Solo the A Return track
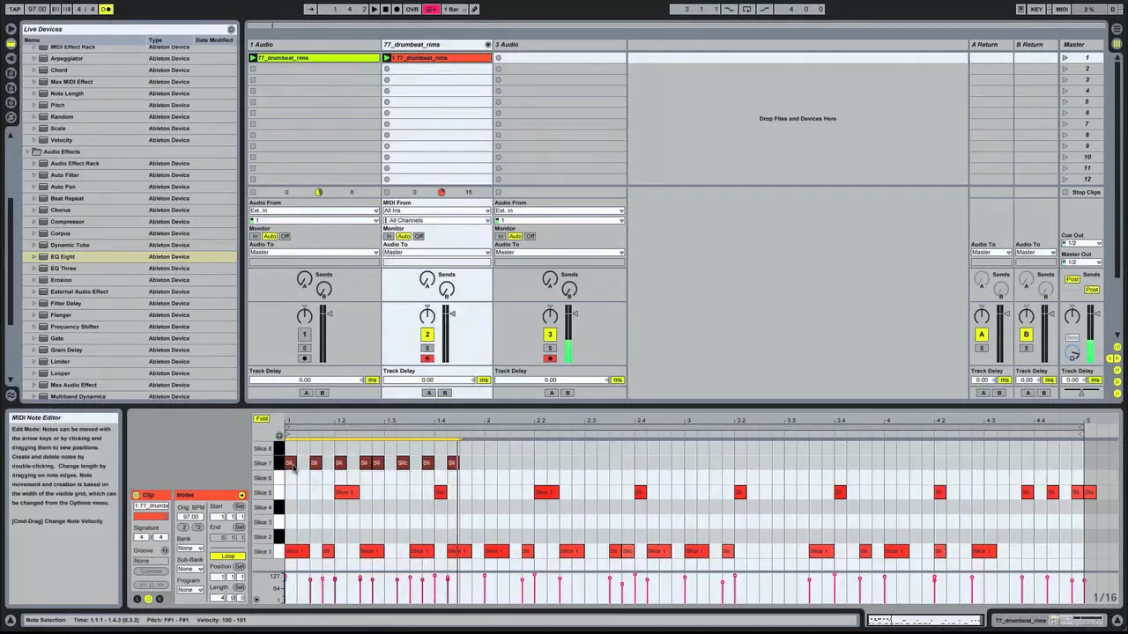This screenshot has height=634, width=1128. coord(982,349)
